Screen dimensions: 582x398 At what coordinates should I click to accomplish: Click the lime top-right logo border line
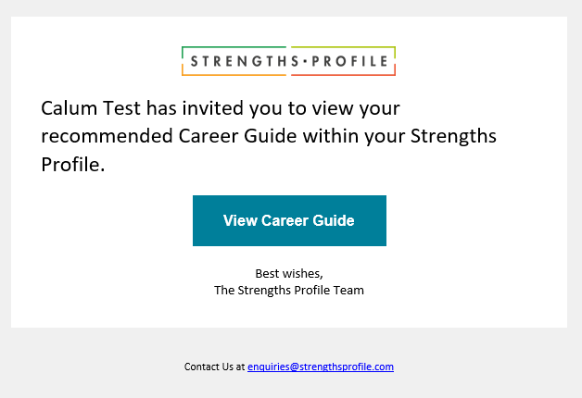343,46
